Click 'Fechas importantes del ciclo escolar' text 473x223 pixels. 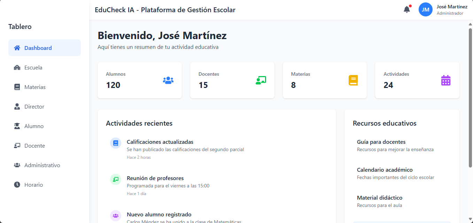point(396,177)
